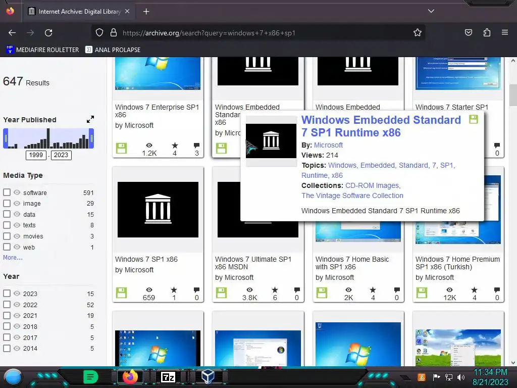517x388 pixels.
Task: Check the data media type box
Action: pos(7,214)
